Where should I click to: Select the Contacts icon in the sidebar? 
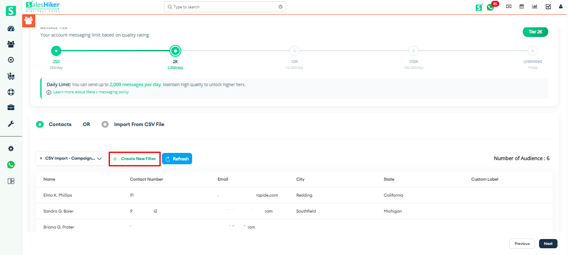(10, 44)
